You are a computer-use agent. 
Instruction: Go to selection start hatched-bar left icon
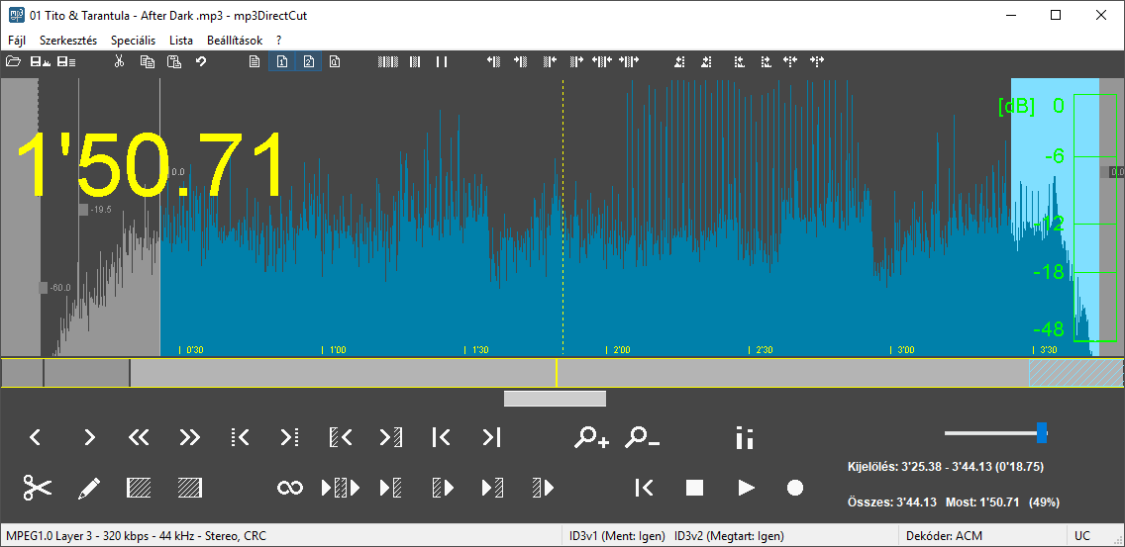point(341,437)
